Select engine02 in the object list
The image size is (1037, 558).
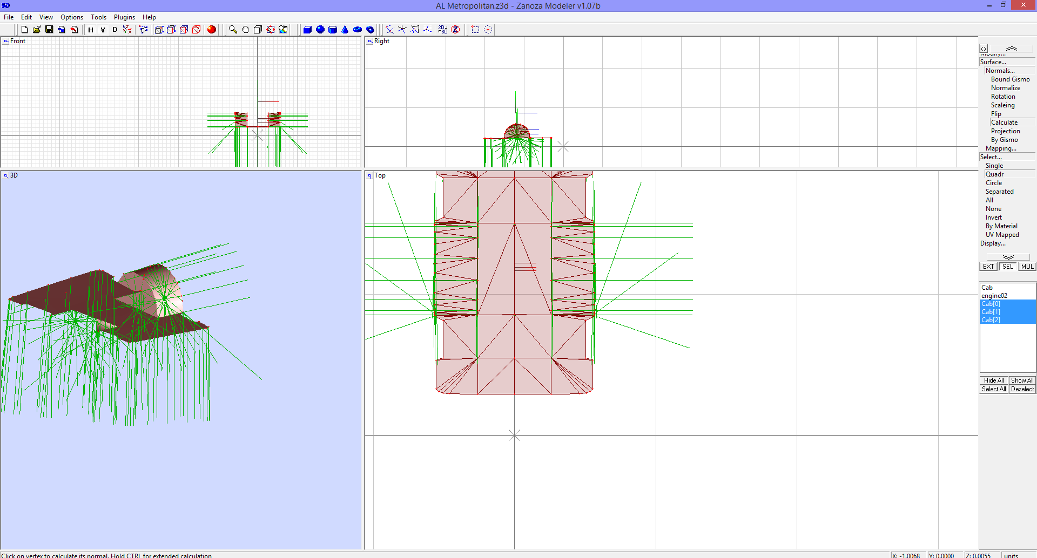pos(994,295)
